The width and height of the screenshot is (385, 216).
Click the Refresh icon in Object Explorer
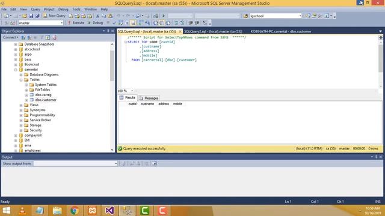[x=48, y=37]
